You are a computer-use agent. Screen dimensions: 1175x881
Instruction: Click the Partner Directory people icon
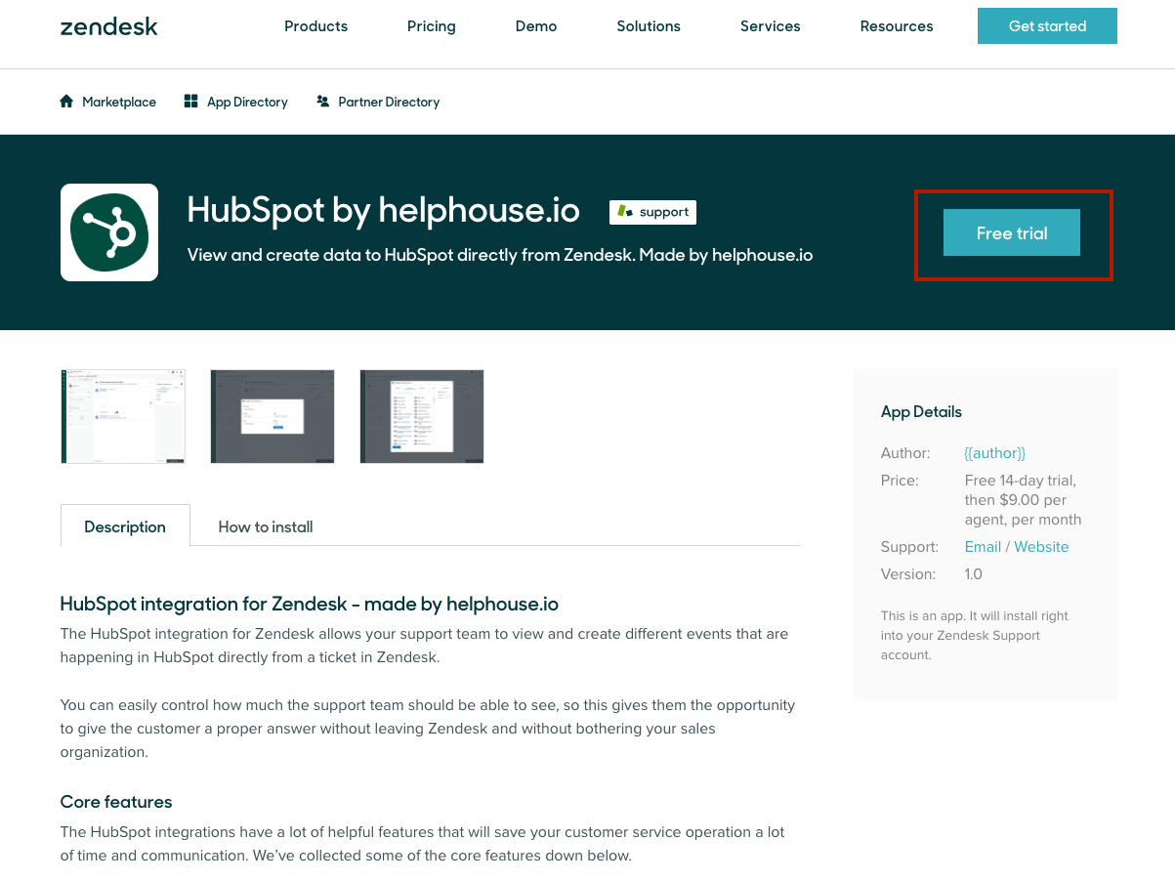(x=323, y=101)
